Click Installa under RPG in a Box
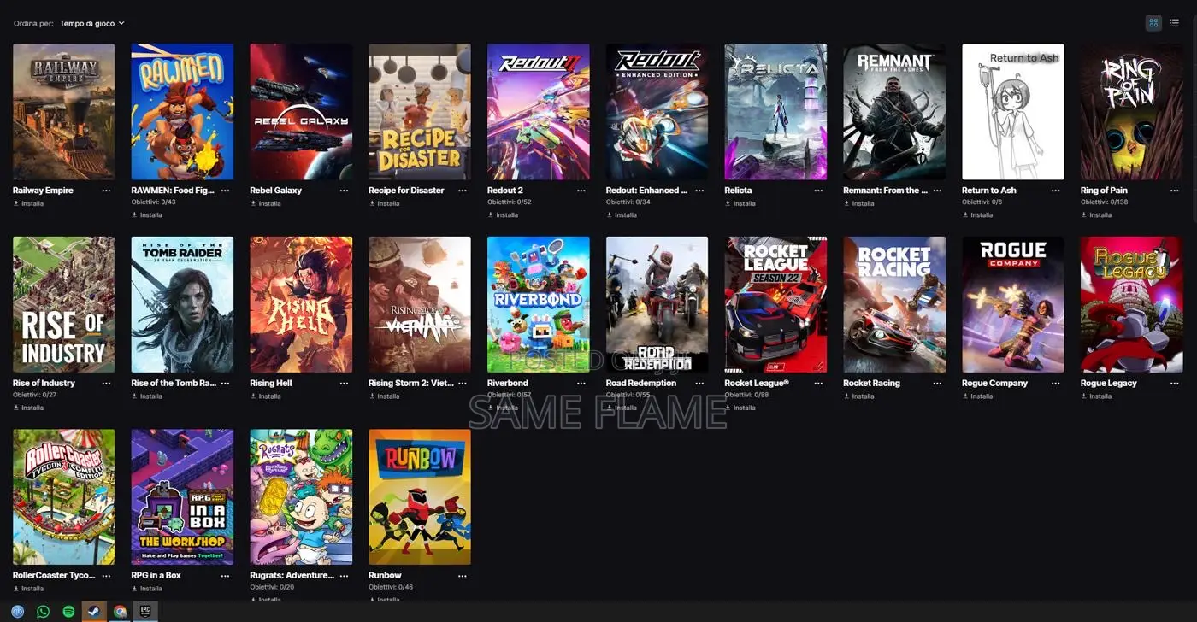This screenshot has height=622, width=1197. pyautogui.click(x=147, y=589)
